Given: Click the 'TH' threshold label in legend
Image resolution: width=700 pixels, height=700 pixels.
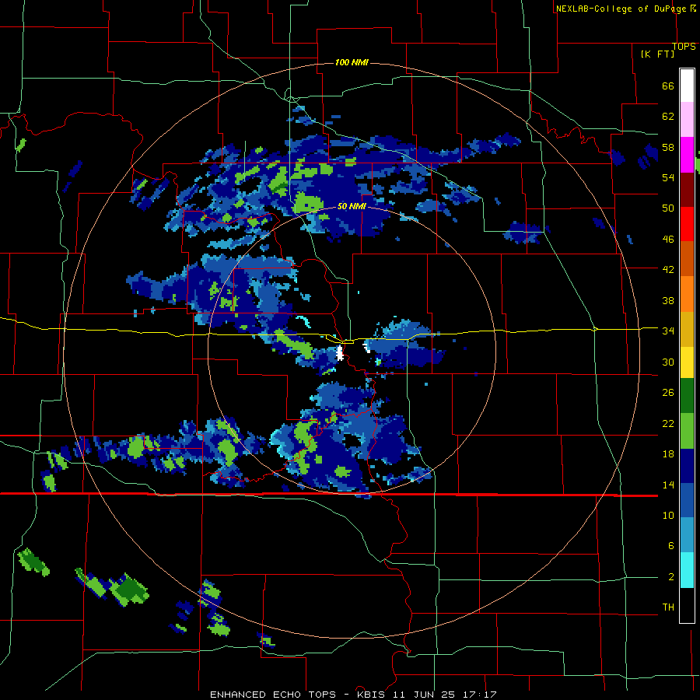Looking at the screenshot, I should point(668,607).
